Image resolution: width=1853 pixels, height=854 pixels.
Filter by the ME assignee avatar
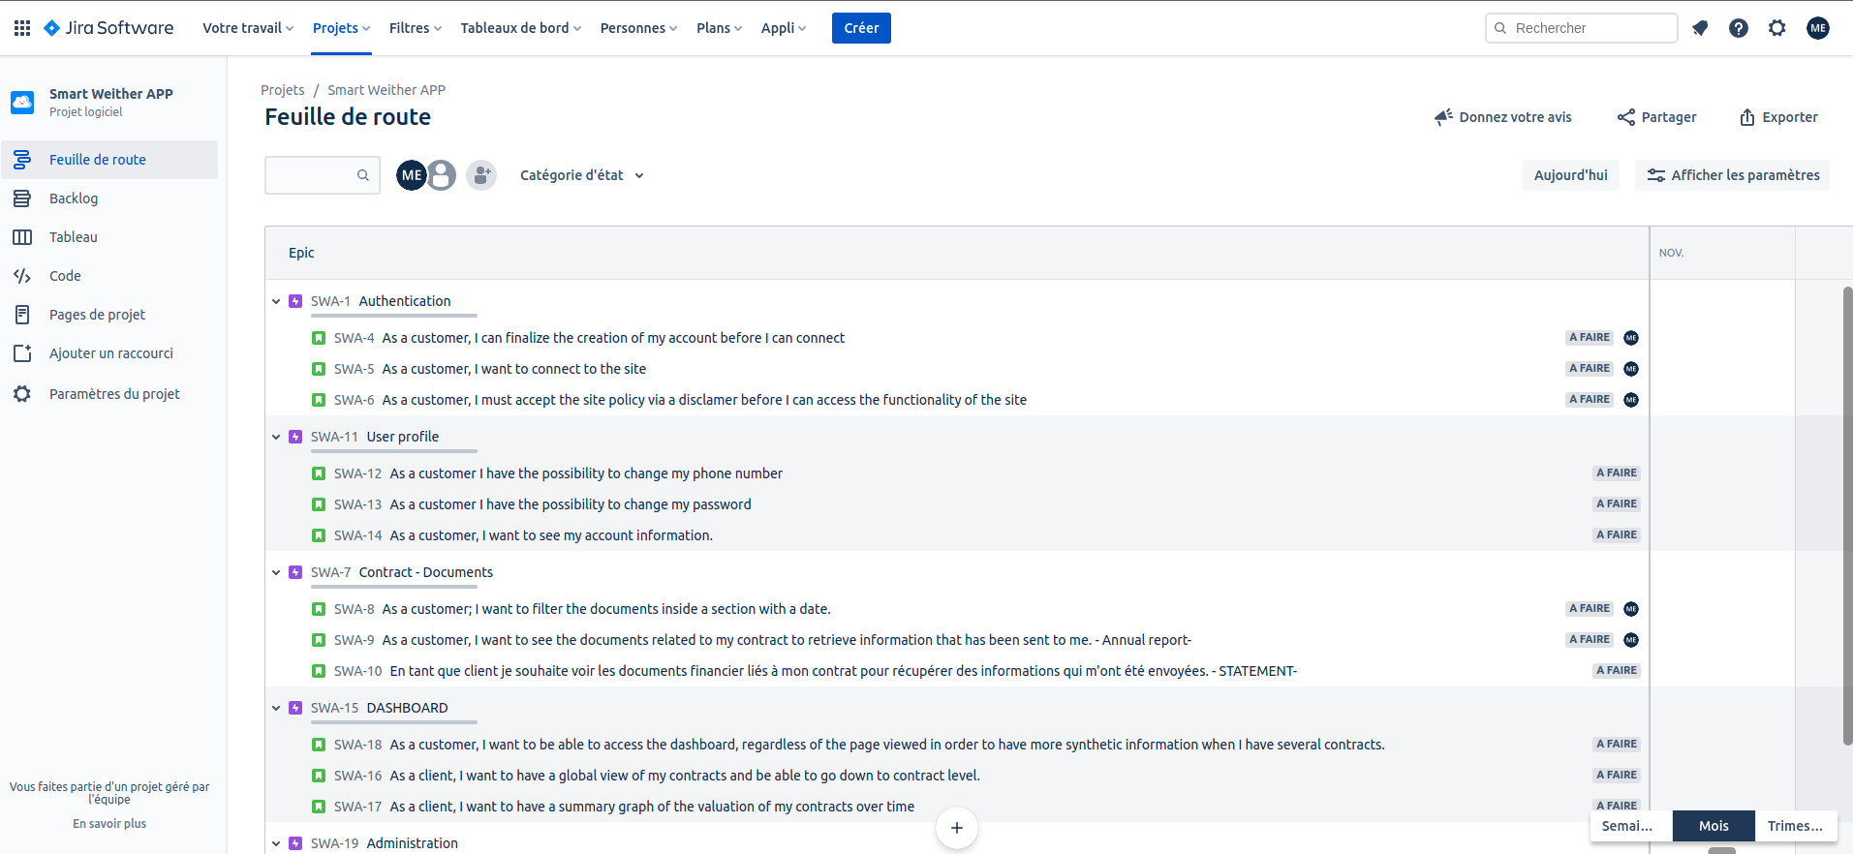tap(412, 175)
